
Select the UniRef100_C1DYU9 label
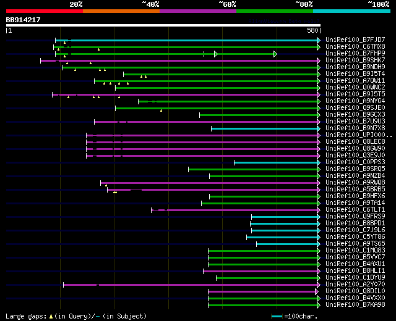click(355, 278)
